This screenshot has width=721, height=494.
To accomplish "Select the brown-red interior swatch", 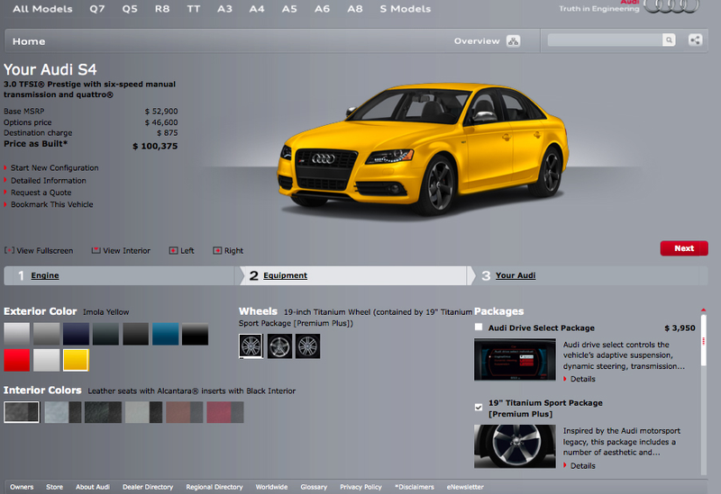I will point(185,412).
